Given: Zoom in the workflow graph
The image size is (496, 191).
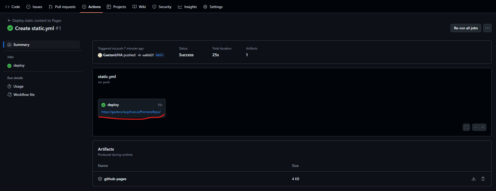Looking at the screenshot, I should 483,127.
